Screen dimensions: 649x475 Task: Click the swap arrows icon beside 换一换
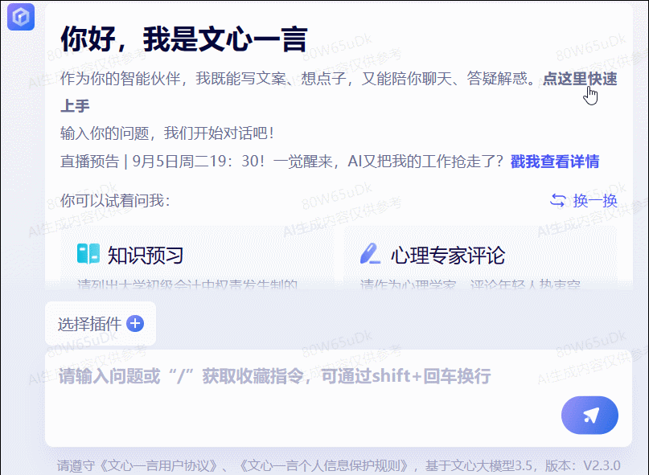[557, 201]
